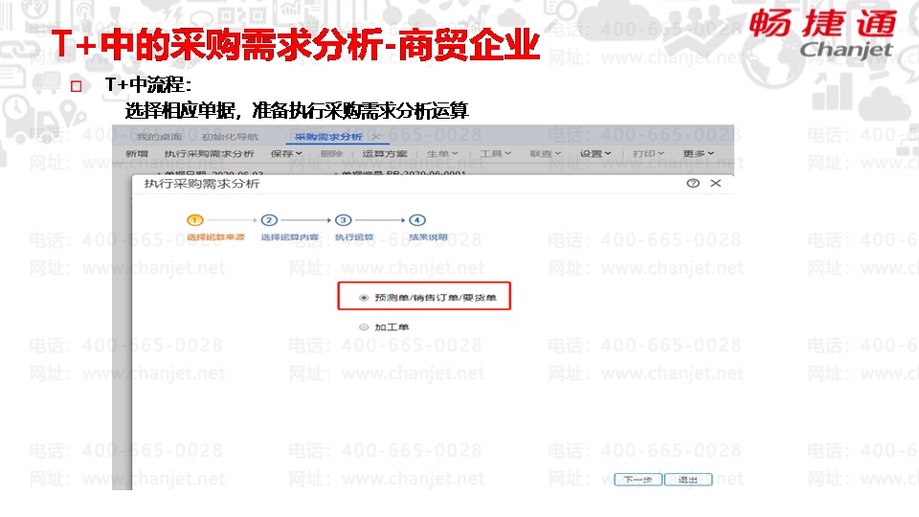Select the 加工单 radio option

tap(364, 327)
